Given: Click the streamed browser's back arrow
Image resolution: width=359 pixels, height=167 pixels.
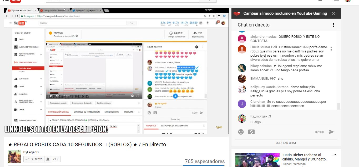Looking at the screenshot, I should pos(7,16).
